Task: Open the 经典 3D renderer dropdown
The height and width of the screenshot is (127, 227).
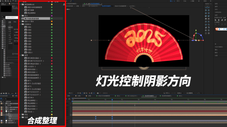Action: point(180,93)
